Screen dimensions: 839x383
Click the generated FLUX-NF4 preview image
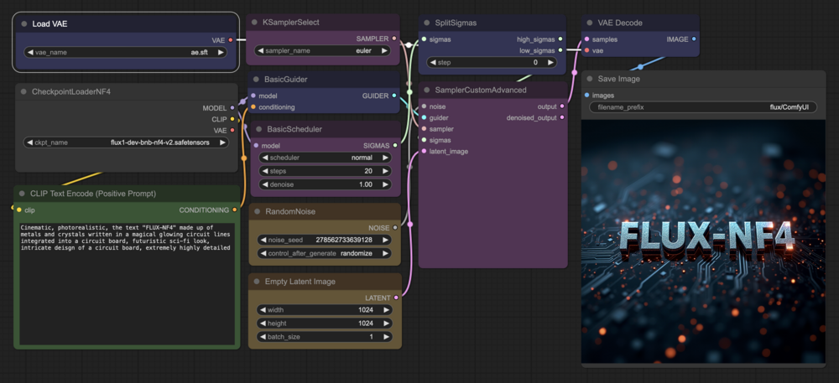tap(703, 241)
